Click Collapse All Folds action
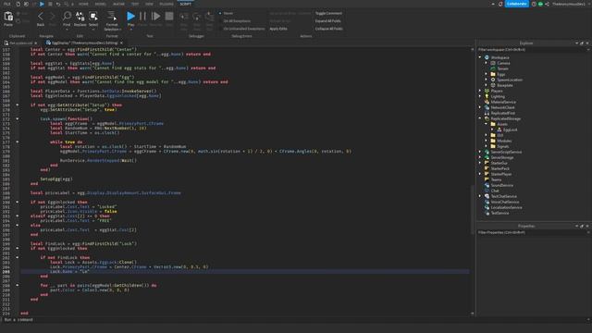592x333 pixels. 329,29
